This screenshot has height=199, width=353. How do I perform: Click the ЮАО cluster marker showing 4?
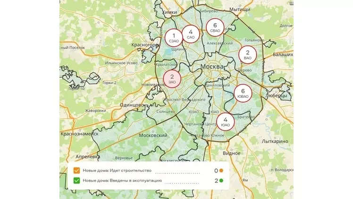[x=225, y=122]
